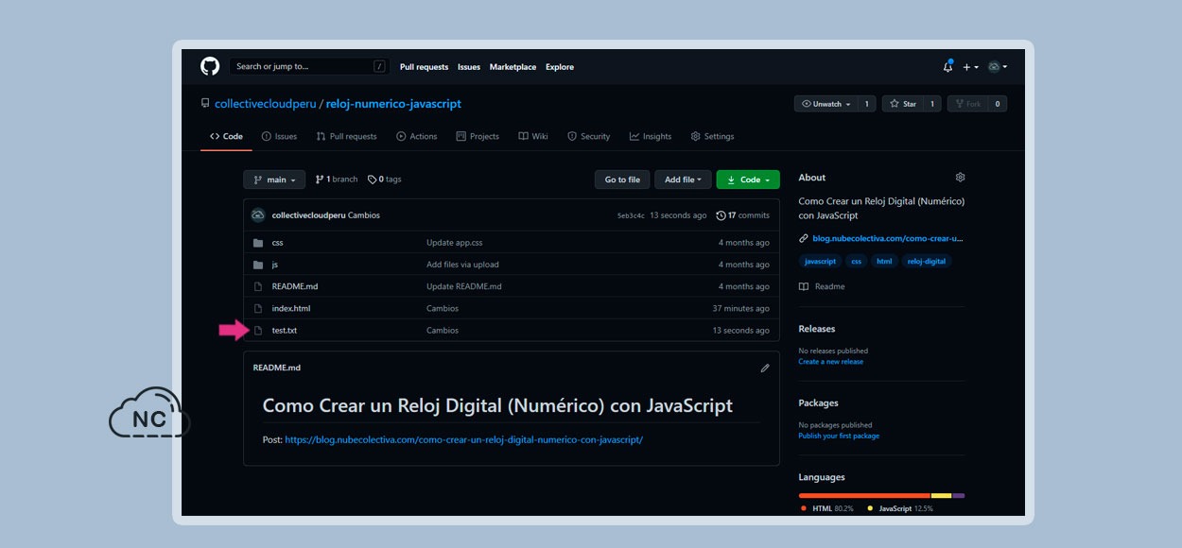Open the Readme link in About
The width and height of the screenshot is (1182, 548).
tap(822, 286)
